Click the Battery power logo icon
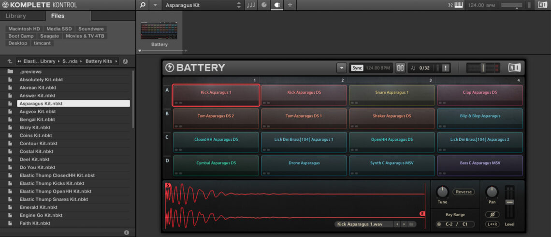 170,68
